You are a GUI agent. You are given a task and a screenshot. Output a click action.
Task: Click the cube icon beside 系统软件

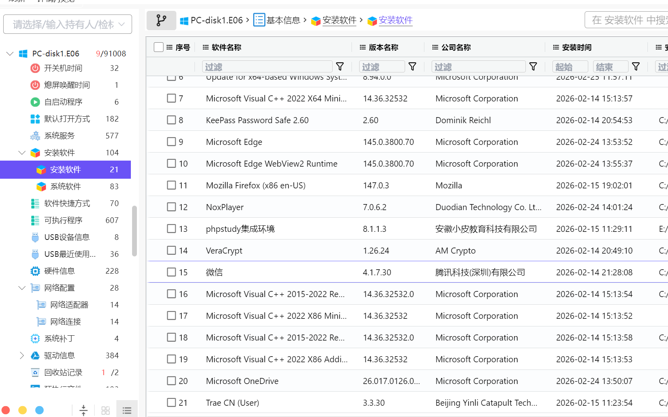(41, 186)
